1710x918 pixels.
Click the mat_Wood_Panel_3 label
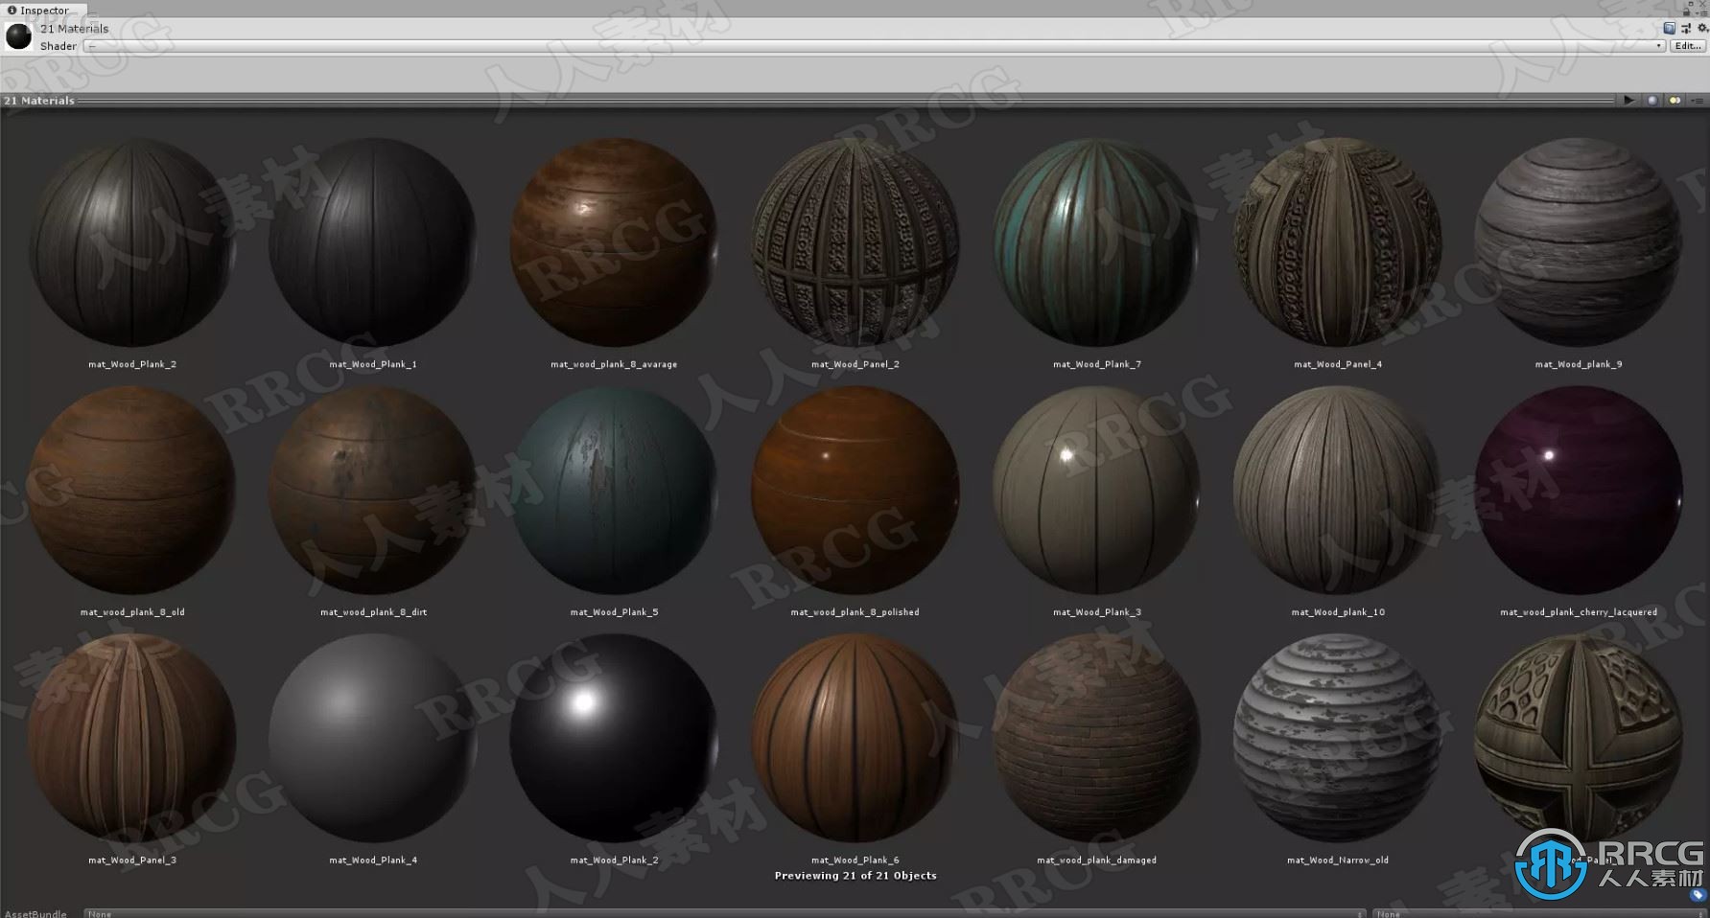tap(132, 861)
